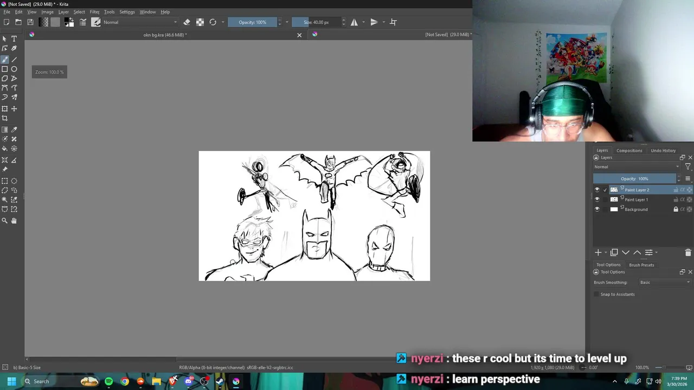Select the Line tool
The image size is (694, 390).
coord(14,60)
